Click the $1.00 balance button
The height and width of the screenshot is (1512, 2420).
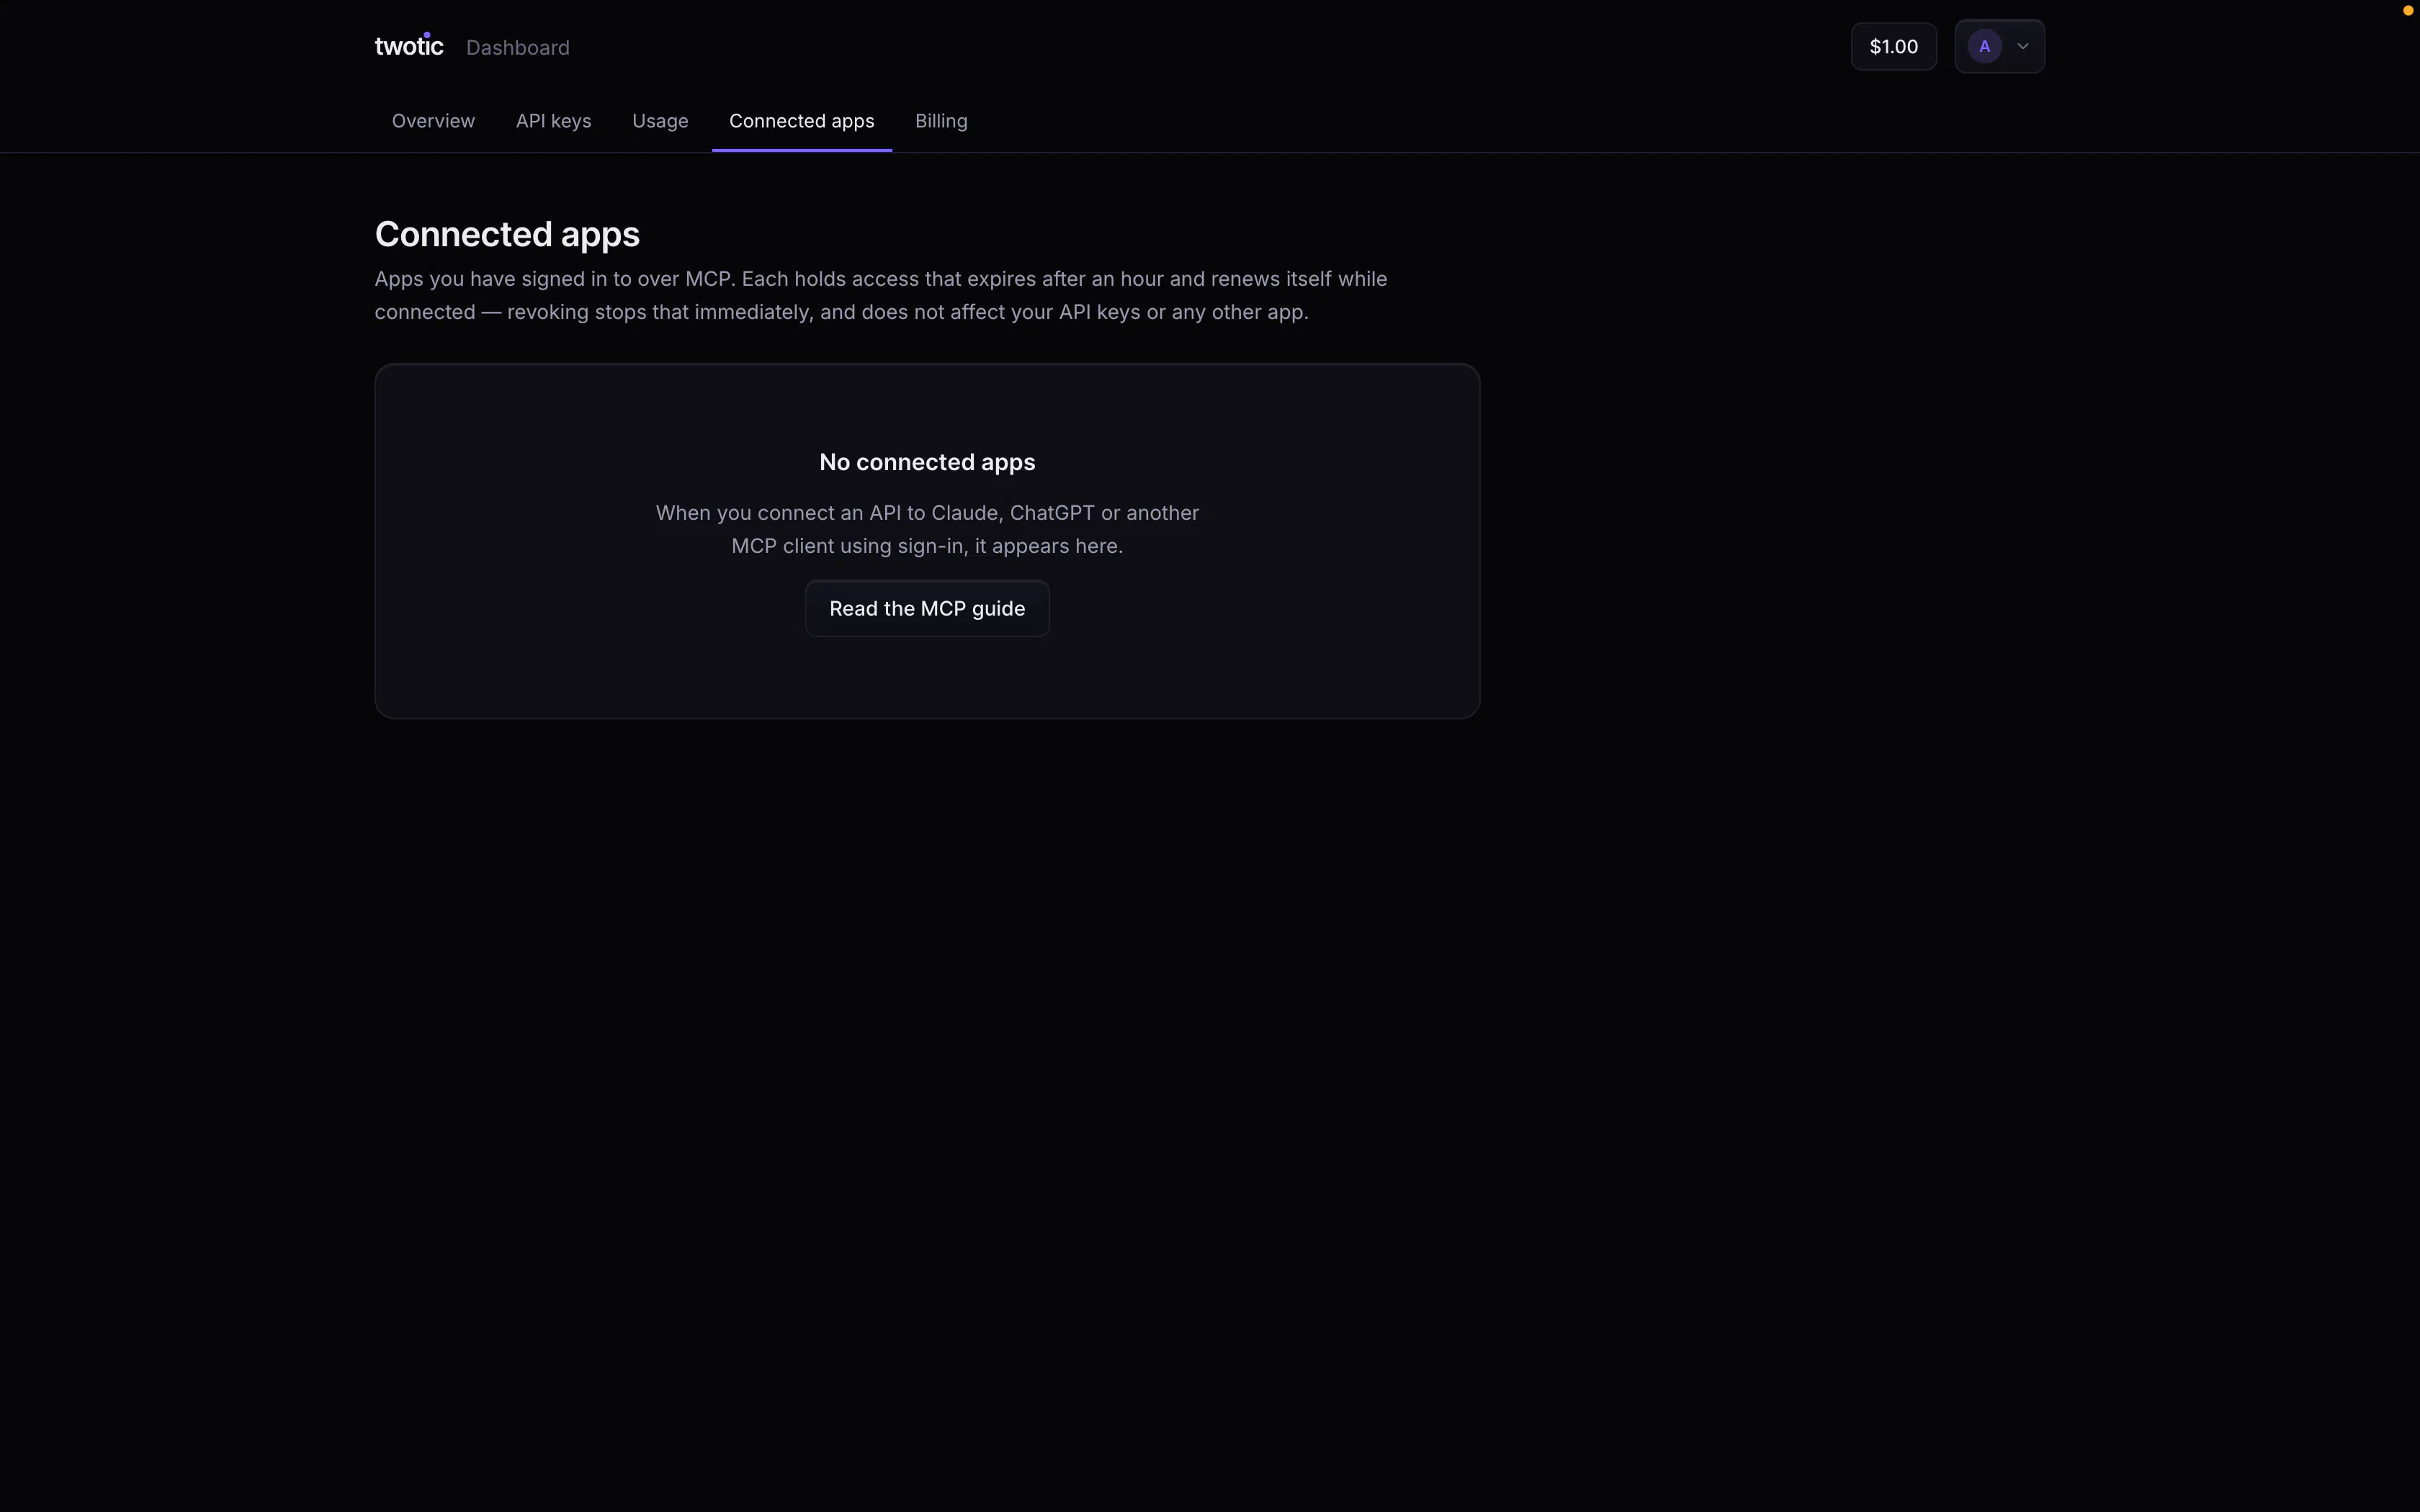(1893, 46)
